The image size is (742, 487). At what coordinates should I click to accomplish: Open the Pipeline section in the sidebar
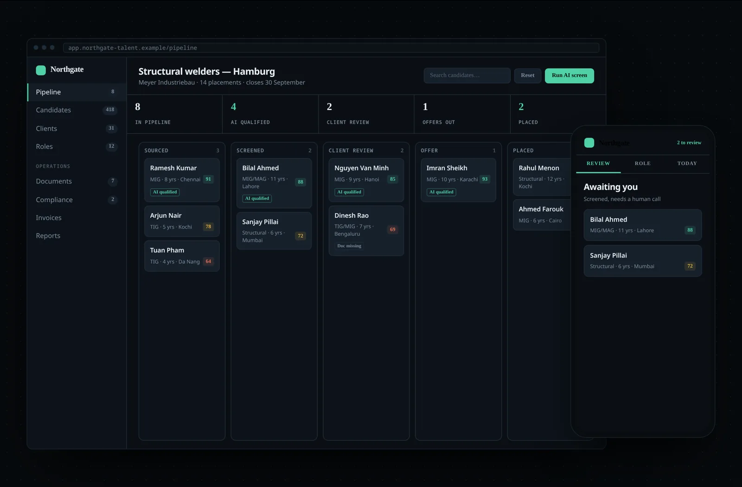point(77,92)
